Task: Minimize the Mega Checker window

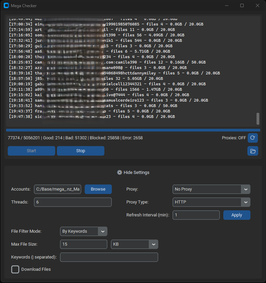Action: click(x=227, y=6)
